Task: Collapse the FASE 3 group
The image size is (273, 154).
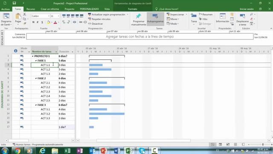Action: click(x=36, y=105)
